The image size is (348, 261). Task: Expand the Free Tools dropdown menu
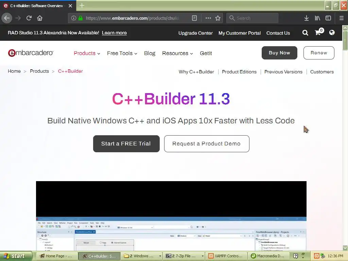coord(122,53)
